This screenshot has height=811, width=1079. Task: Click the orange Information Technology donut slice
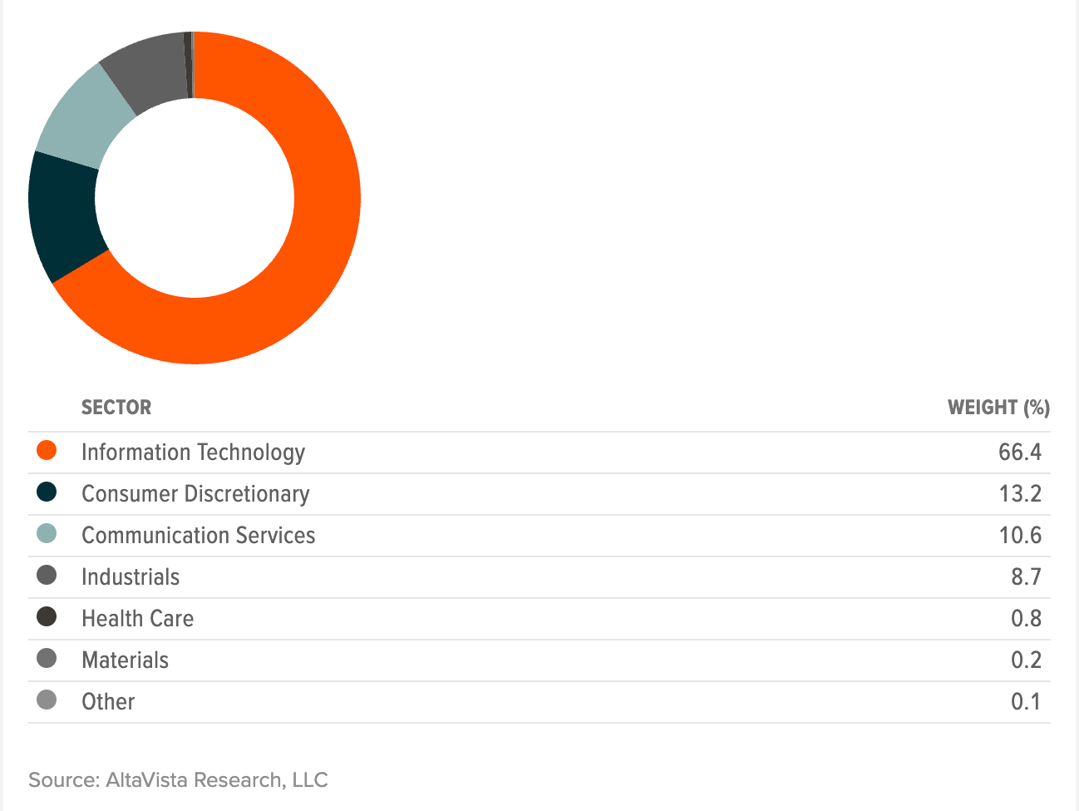(316, 250)
